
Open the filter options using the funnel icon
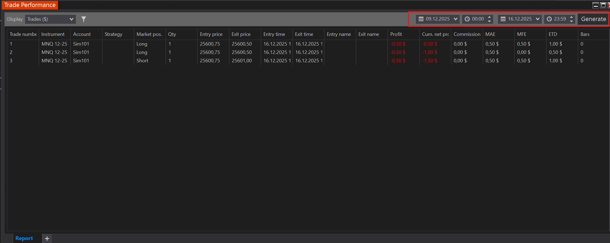[x=84, y=19]
